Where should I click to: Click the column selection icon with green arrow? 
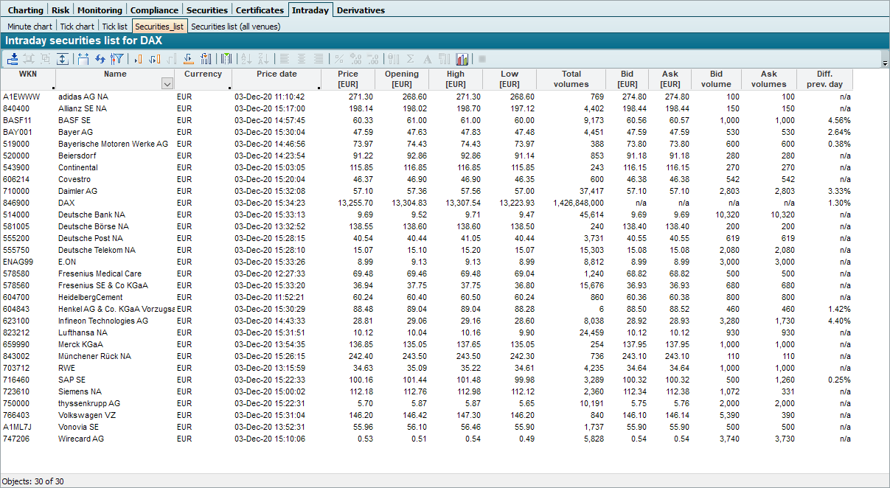[227, 59]
